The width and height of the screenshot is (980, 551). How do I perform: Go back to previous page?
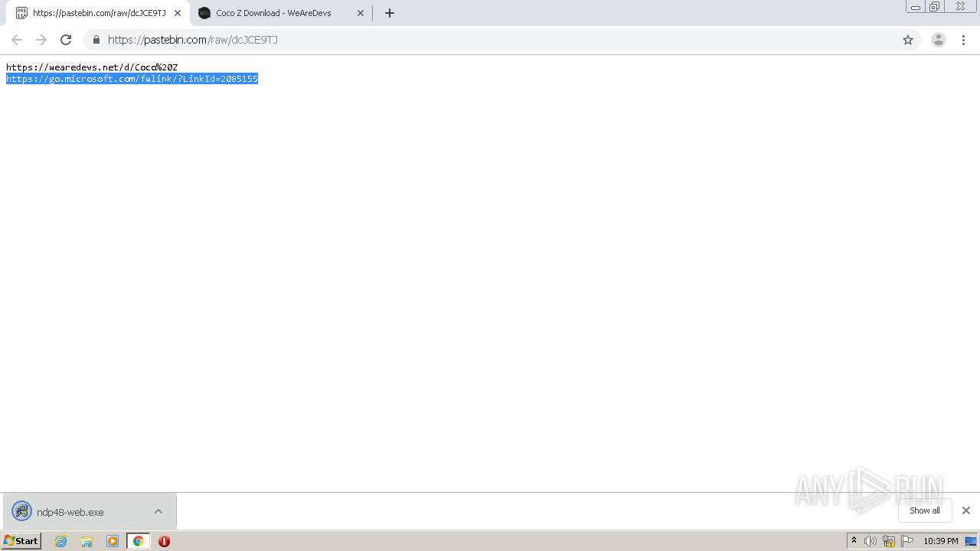coord(17,40)
